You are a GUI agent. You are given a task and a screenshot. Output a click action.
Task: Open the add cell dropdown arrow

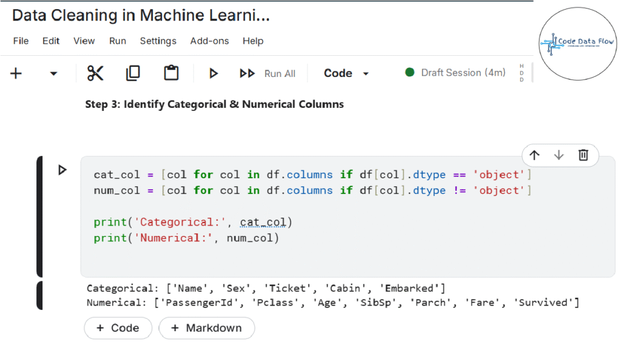click(x=53, y=73)
